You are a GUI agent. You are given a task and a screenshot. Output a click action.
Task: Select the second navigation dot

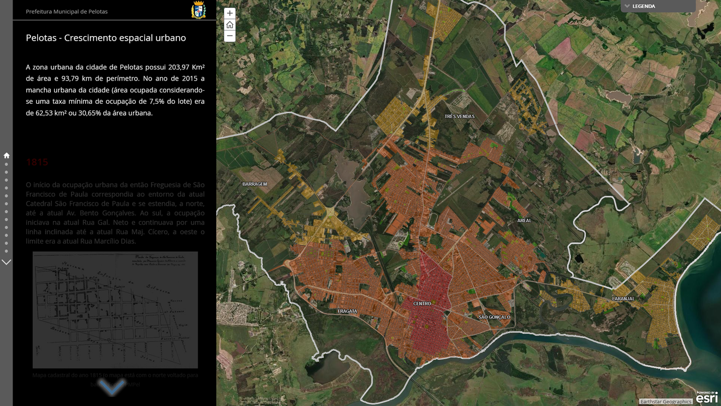point(6,171)
